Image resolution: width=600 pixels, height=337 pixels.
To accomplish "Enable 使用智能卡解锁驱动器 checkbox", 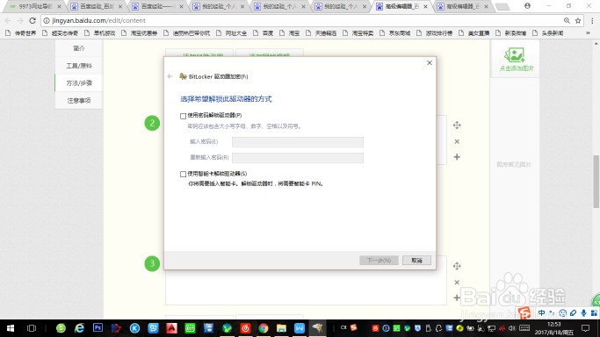I will 183,175.
